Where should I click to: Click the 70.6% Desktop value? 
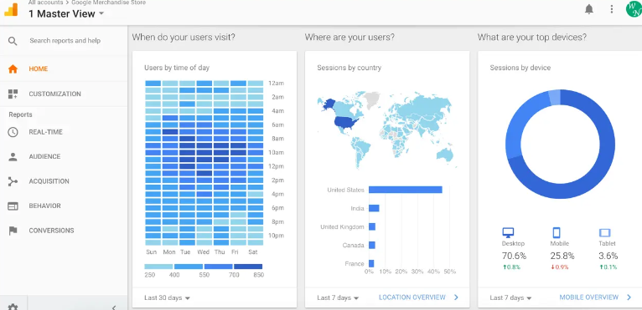(x=514, y=256)
